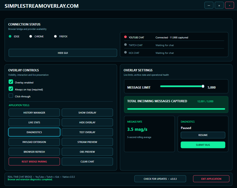This screenshot has height=188, width=237.
Task: Click the EDGE browser label
Action: pyautogui.click(x=17, y=36)
